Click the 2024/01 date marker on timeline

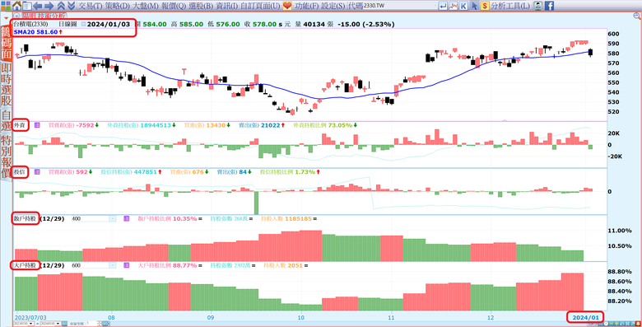[585, 317]
